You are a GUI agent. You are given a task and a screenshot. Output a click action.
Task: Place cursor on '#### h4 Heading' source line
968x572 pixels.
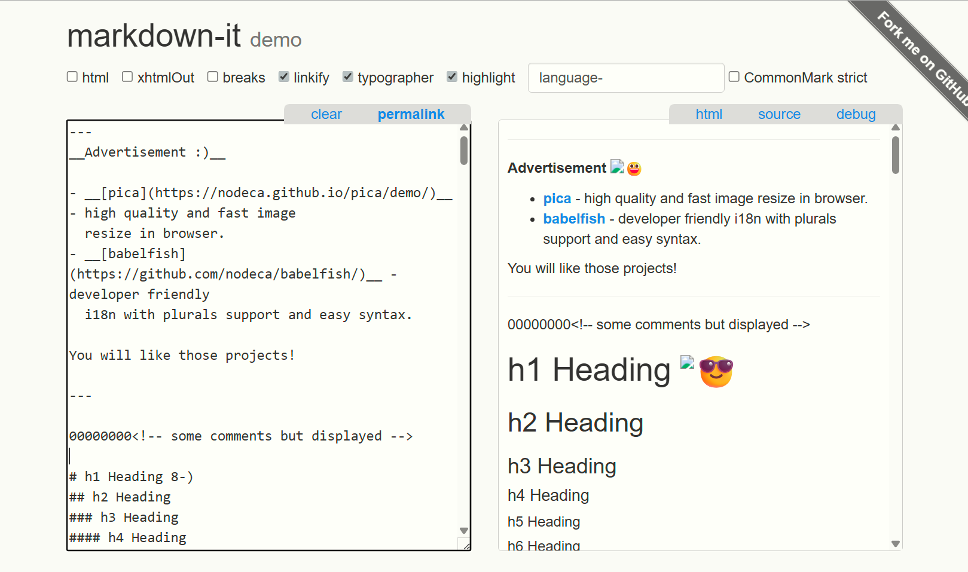point(128,538)
